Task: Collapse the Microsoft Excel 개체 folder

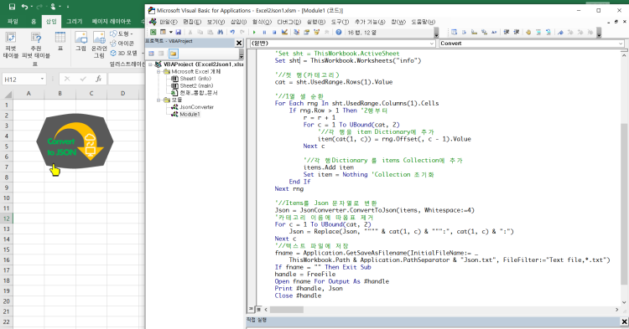Action: 159,72
